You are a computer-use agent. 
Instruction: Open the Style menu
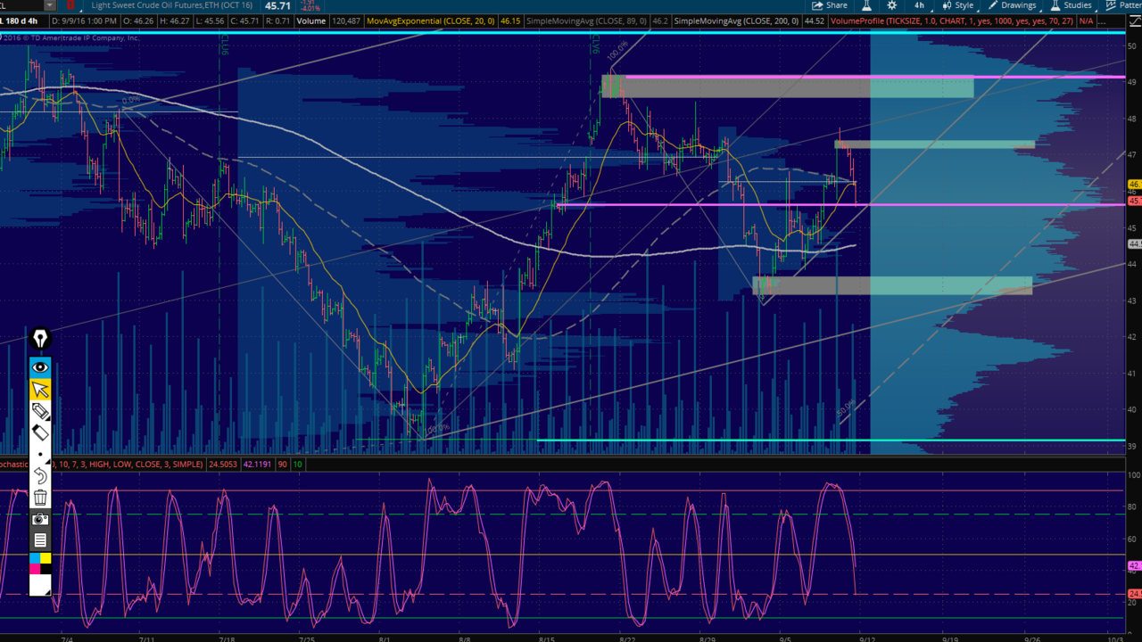(959, 5)
